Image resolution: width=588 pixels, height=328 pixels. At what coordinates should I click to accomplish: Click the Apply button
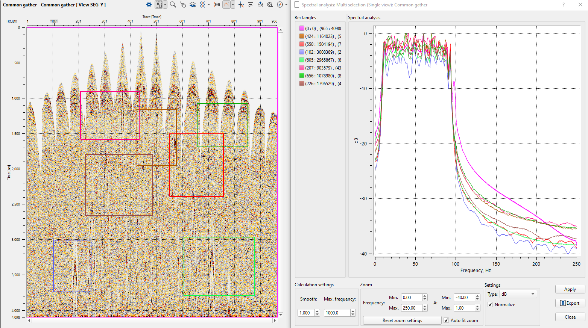coord(570,289)
